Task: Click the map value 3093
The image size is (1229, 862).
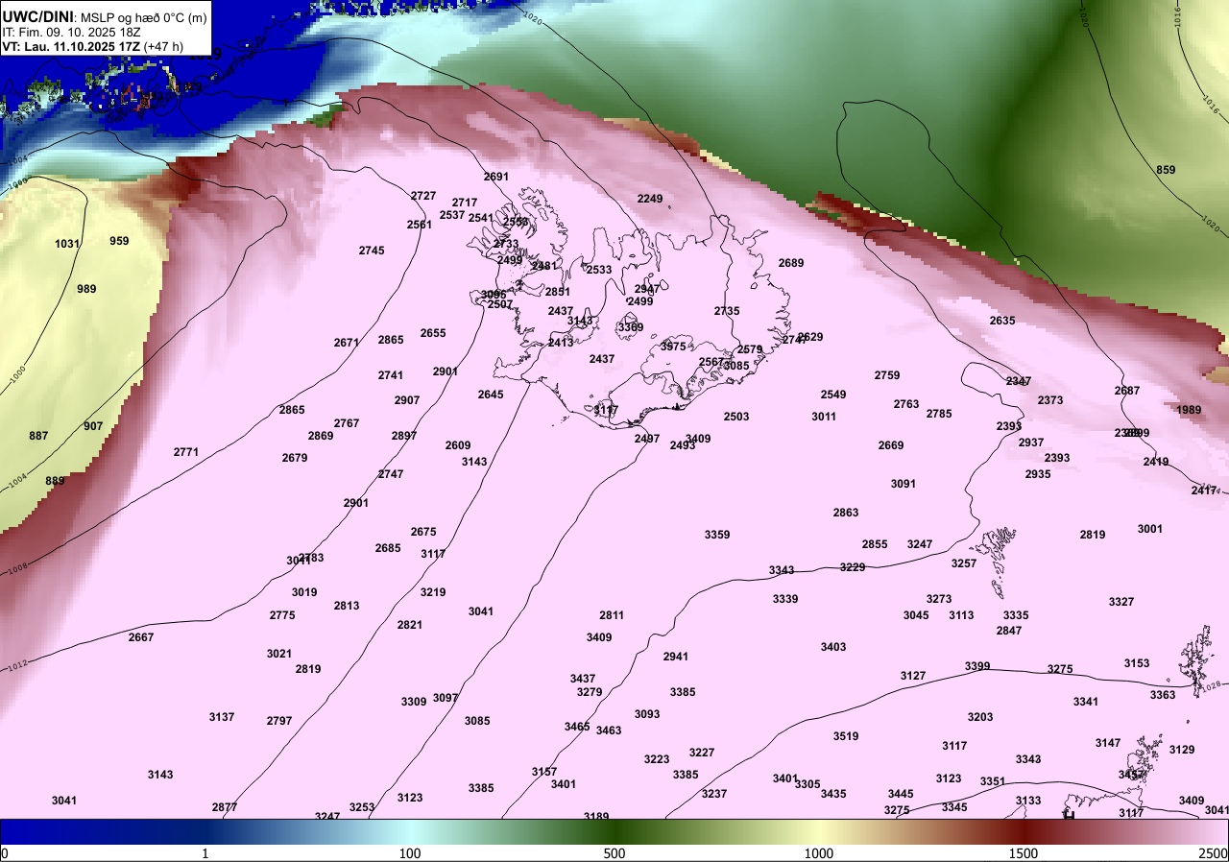Action: coord(647,714)
